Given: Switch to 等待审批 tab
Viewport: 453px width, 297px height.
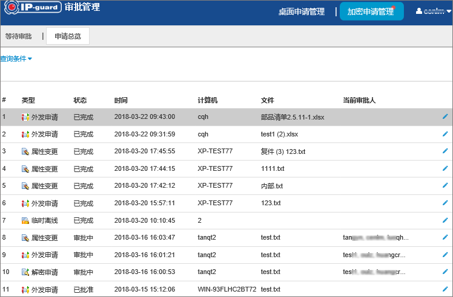Looking at the screenshot, I should click(19, 36).
